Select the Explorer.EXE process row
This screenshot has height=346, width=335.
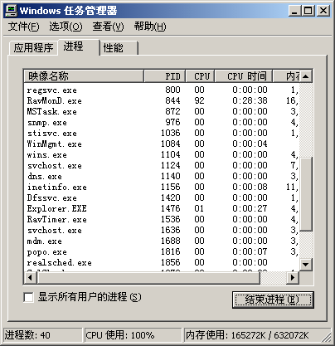162,208
